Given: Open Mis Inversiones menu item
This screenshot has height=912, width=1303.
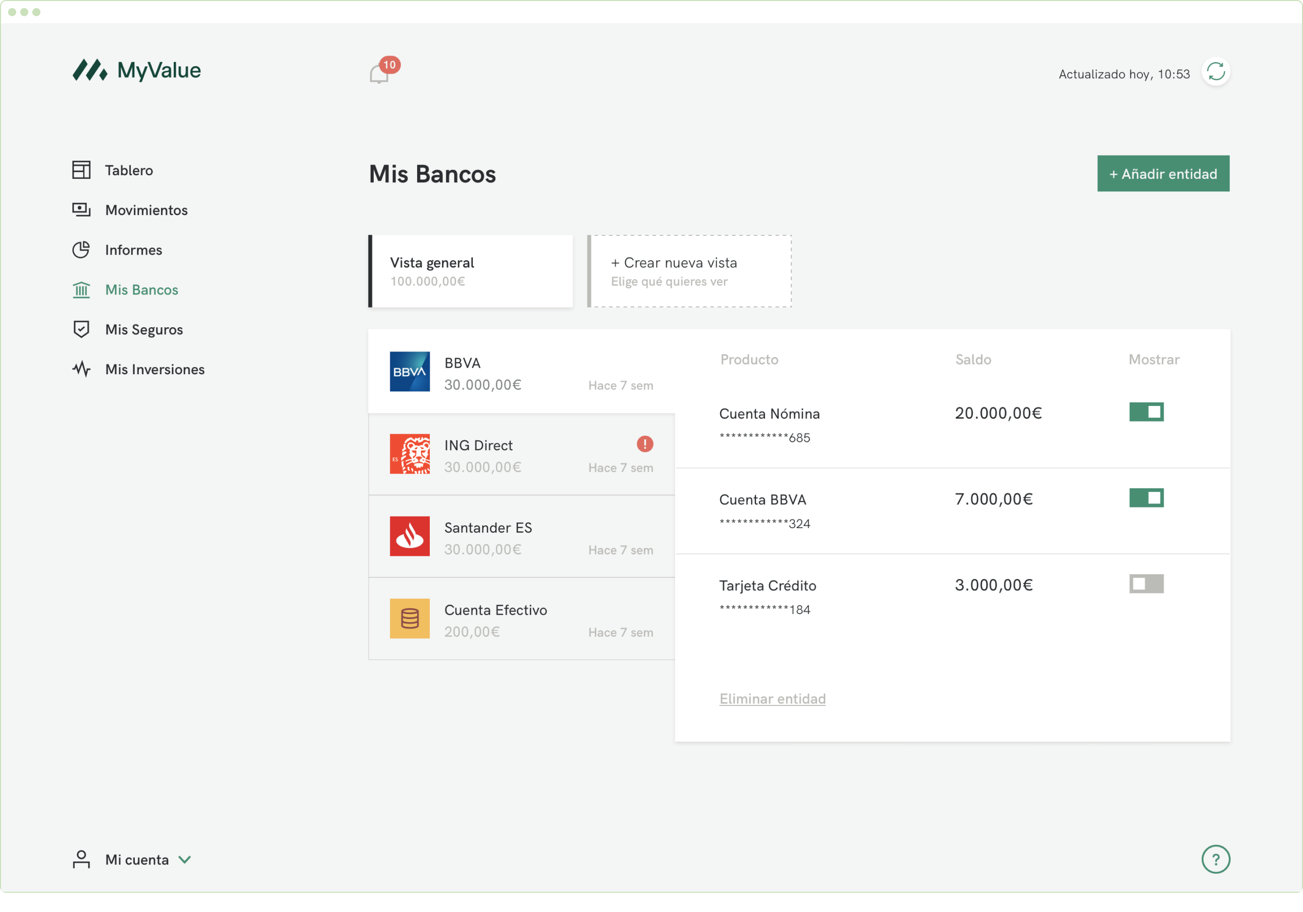Looking at the screenshot, I should pyautogui.click(x=155, y=370).
